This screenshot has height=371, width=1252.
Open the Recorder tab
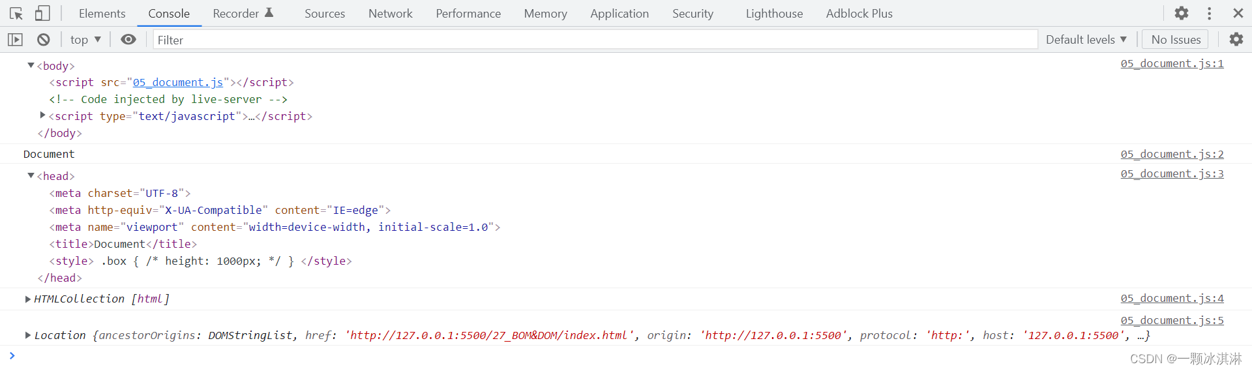[x=235, y=14]
